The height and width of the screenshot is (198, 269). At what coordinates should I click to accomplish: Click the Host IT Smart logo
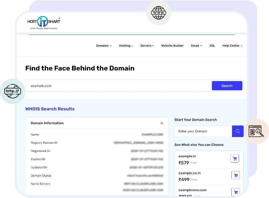[44, 23]
